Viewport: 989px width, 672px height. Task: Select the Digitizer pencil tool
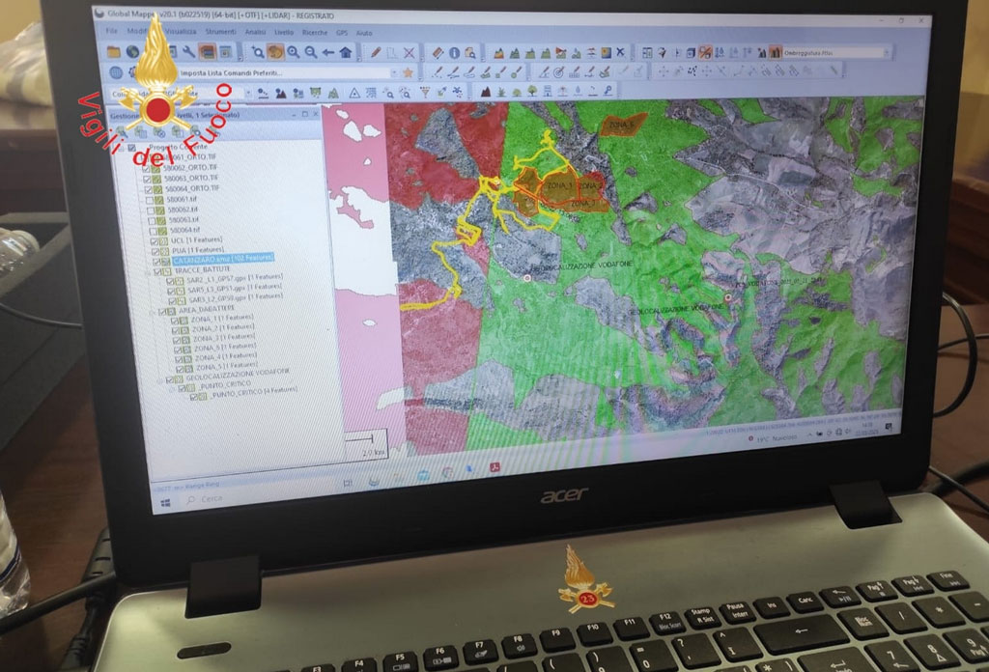[x=376, y=52]
